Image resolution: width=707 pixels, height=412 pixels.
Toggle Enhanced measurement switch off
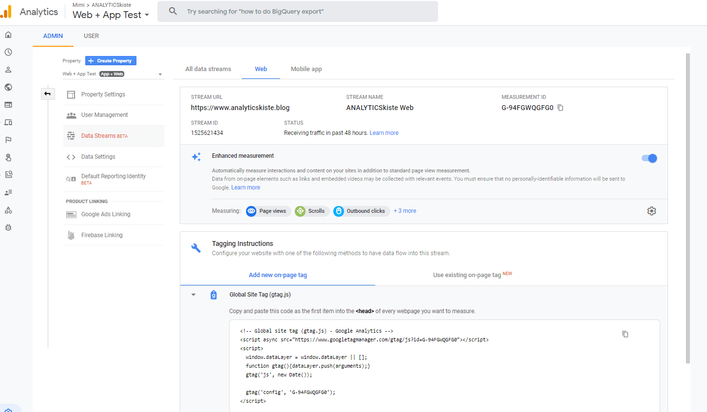650,158
